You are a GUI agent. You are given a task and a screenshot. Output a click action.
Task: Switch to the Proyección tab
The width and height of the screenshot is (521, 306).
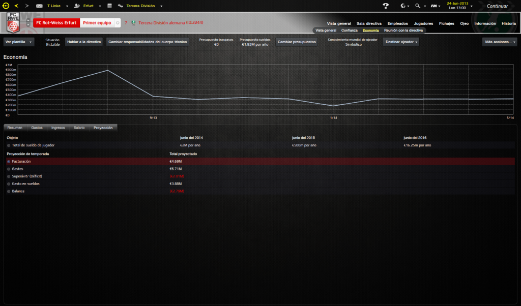pyautogui.click(x=103, y=128)
